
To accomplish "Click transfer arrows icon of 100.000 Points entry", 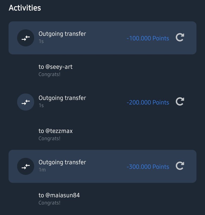I will 26,38.
